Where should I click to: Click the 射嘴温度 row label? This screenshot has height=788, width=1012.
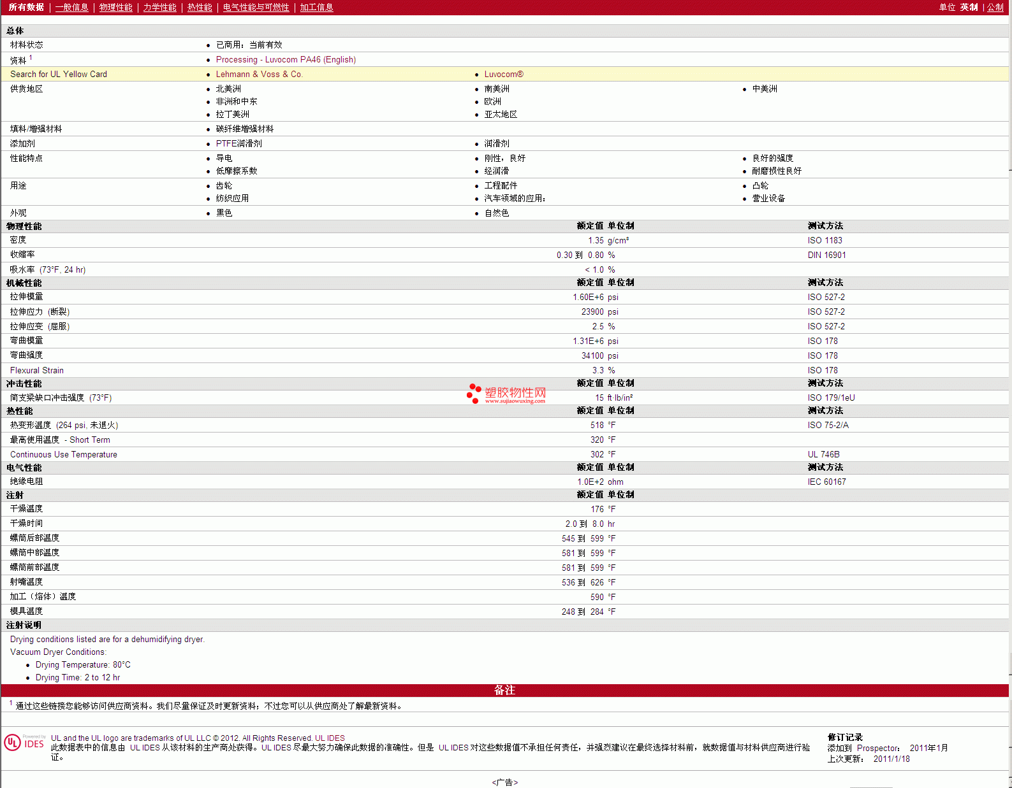[26, 582]
